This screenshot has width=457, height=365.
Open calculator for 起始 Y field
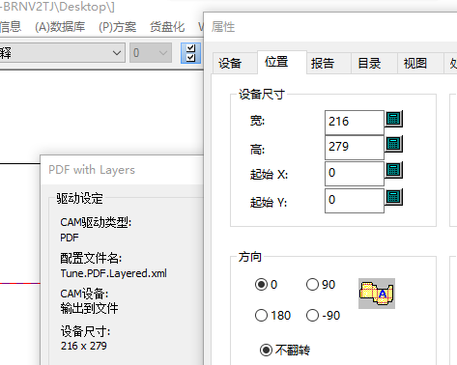click(x=393, y=197)
